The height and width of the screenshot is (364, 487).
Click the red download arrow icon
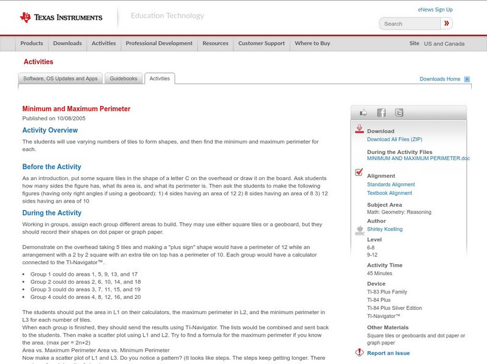[x=360, y=128]
